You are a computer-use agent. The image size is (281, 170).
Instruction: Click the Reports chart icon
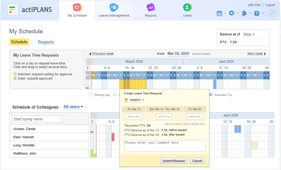(151, 7)
